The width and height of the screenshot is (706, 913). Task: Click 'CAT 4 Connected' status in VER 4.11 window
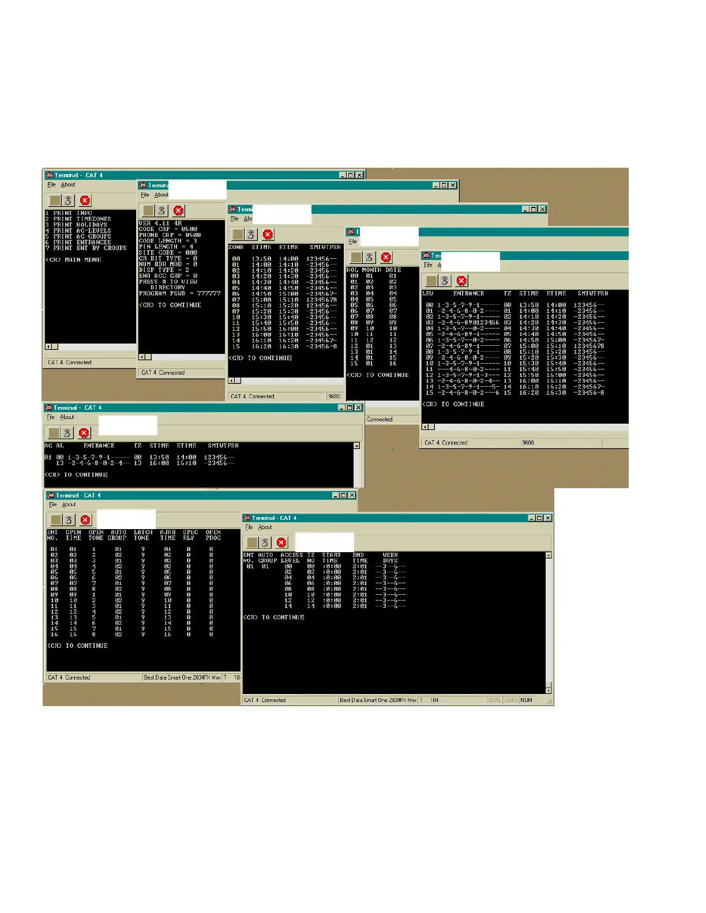pyautogui.click(x=163, y=373)
